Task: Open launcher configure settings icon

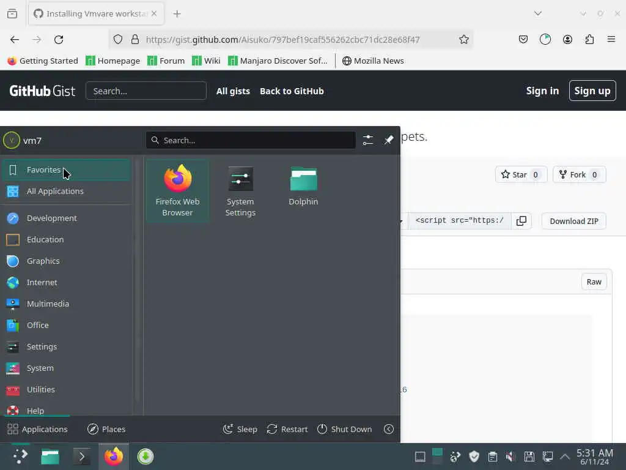Action: (x=367, y=140)
